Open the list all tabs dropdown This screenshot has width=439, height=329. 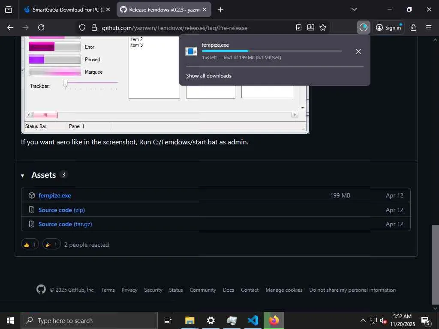[x=354, y=9]
